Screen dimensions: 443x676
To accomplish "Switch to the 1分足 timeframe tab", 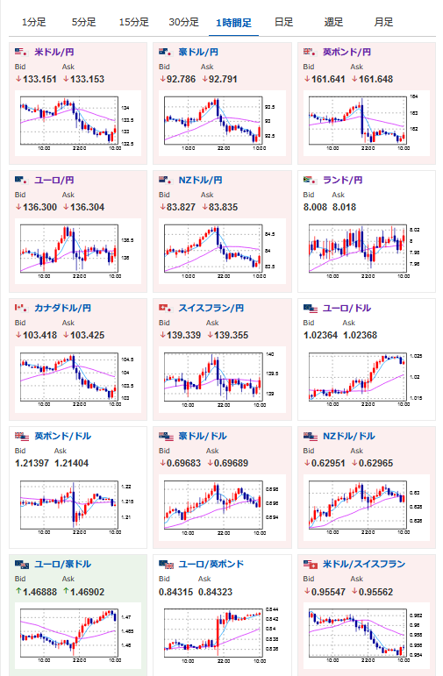I will click(33, 23).
